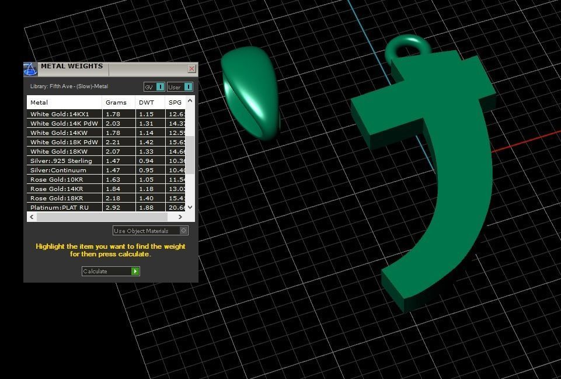Click the SPG column header

(x=175, y=102)
